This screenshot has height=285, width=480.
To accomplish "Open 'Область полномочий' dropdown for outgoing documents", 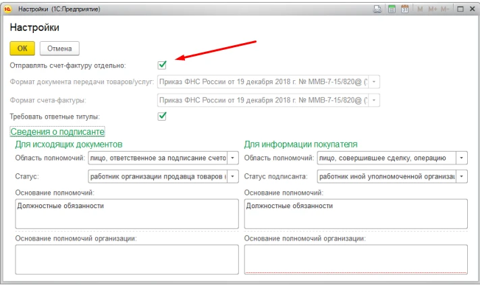I will pyautogui.click(x=233, y=158).
